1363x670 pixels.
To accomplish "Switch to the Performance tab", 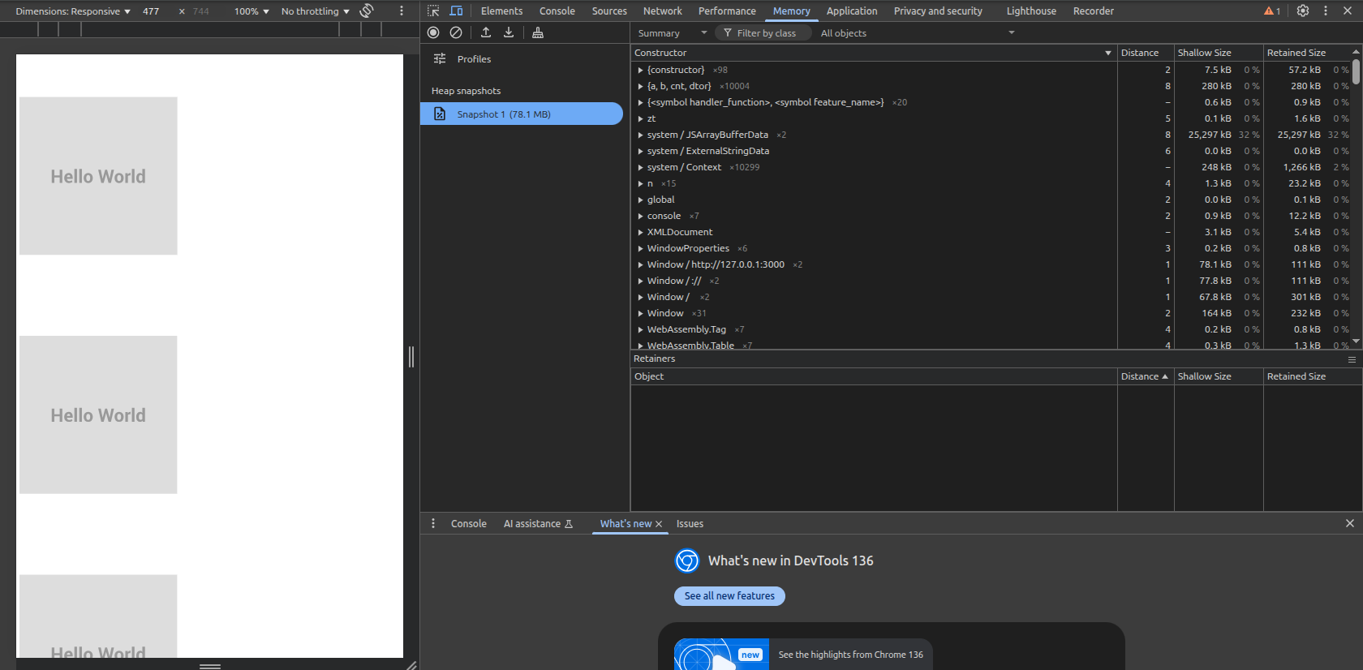I will coord(727,11).
